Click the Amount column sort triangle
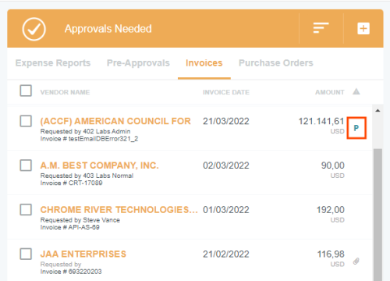 (x=356, y=91)
